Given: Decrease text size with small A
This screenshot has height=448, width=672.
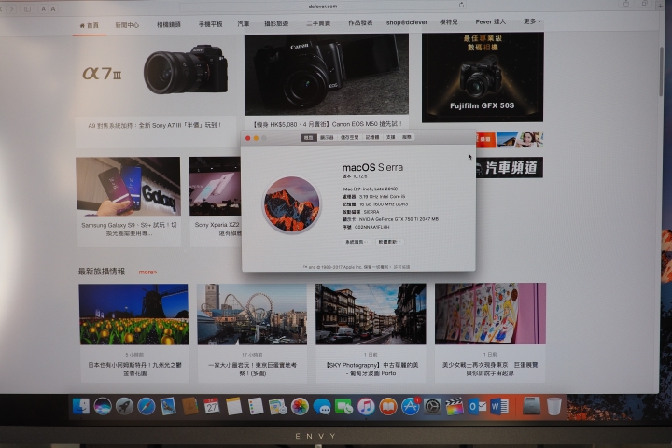Looking at the screenshot, I should pyautogui.click(x=43, y=8).
